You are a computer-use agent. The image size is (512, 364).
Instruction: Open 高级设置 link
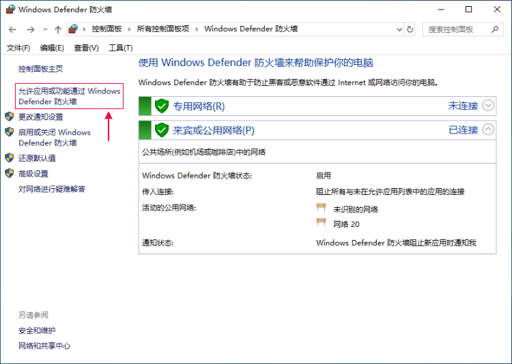[33, 174]
